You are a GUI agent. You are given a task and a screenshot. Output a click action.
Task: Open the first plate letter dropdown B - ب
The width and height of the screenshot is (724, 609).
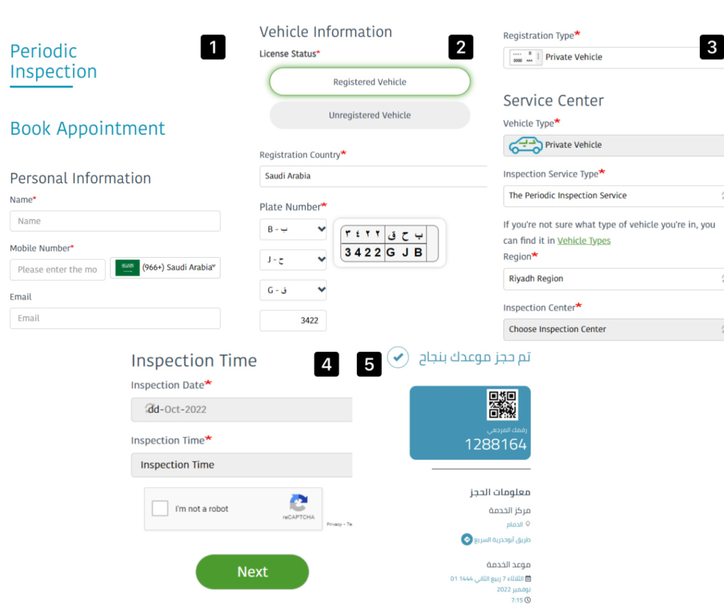pyautogui.click(x=293, y=229)
